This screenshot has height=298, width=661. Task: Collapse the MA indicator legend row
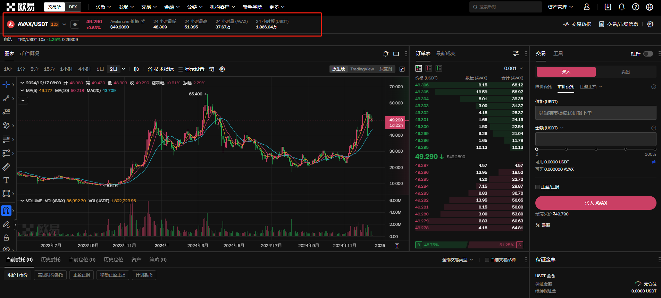(x=22, y=91)
